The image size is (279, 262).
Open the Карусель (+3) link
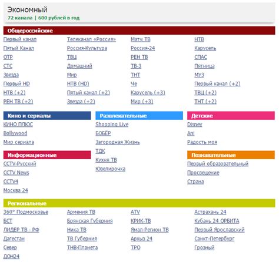148,93
